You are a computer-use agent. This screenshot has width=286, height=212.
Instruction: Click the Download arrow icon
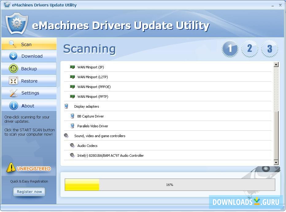pyautogui.click(x=13, y=56)
